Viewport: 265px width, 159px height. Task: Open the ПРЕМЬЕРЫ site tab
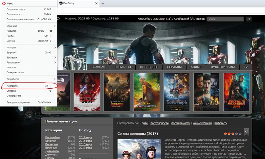click(123, 67)
